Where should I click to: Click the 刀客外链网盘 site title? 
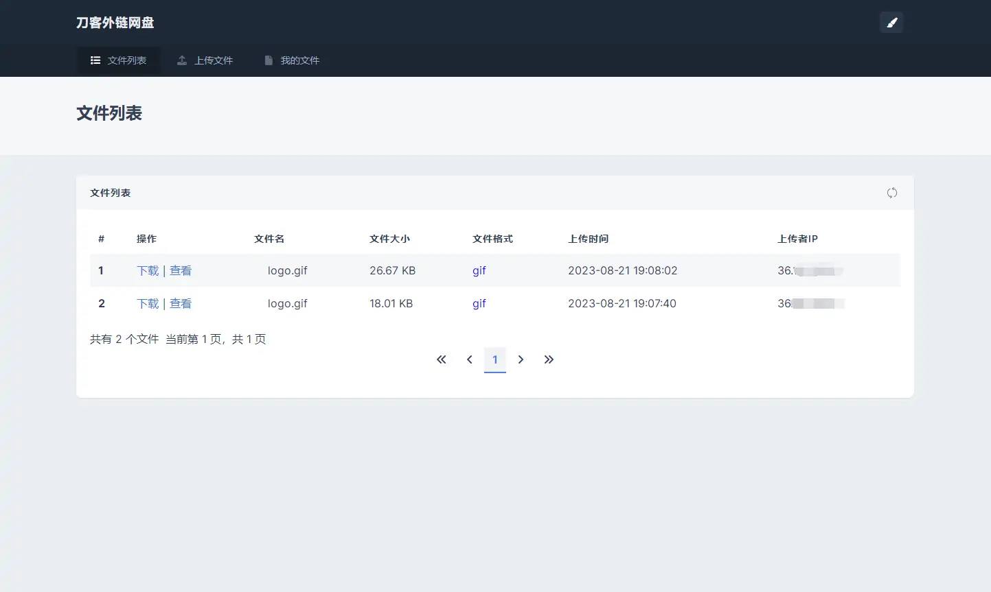tap(115, 23)
